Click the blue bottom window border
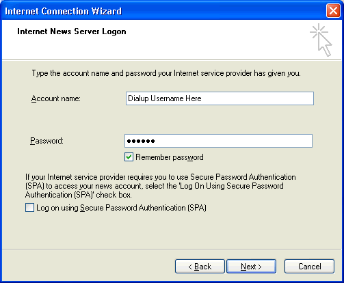The width and height of the screenshot is (344, 283). [x=172, y=282]
